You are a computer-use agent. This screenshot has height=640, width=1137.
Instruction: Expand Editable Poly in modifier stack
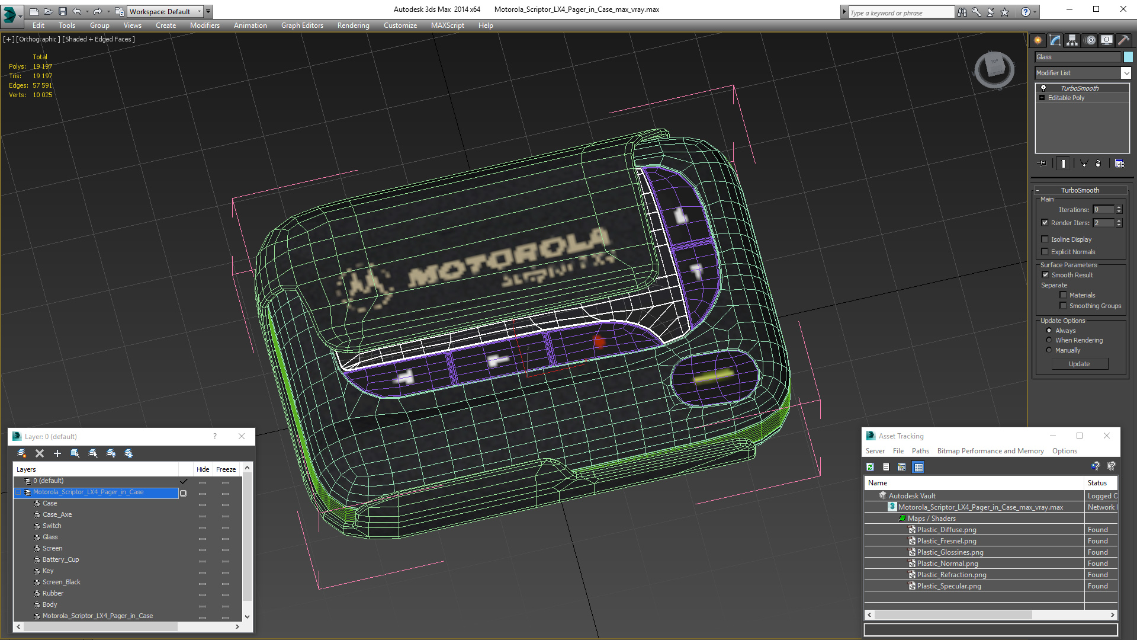point(1042,98)
